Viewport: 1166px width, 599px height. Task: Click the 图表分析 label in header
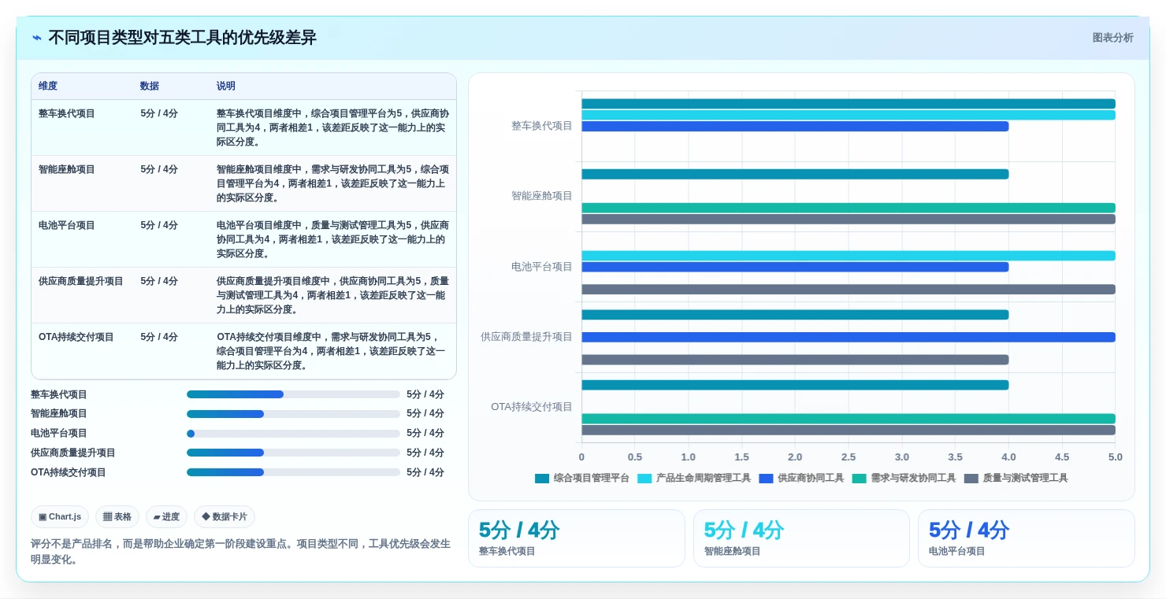coord(1112,38)
